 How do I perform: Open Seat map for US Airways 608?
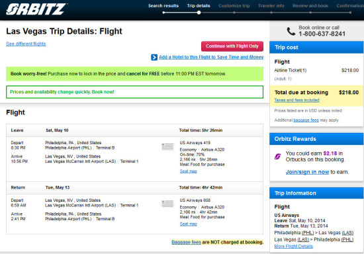(188, 224)
